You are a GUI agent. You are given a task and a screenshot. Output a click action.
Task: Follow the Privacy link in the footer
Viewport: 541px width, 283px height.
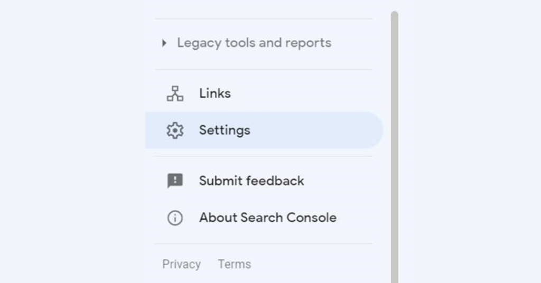point(182,264)
